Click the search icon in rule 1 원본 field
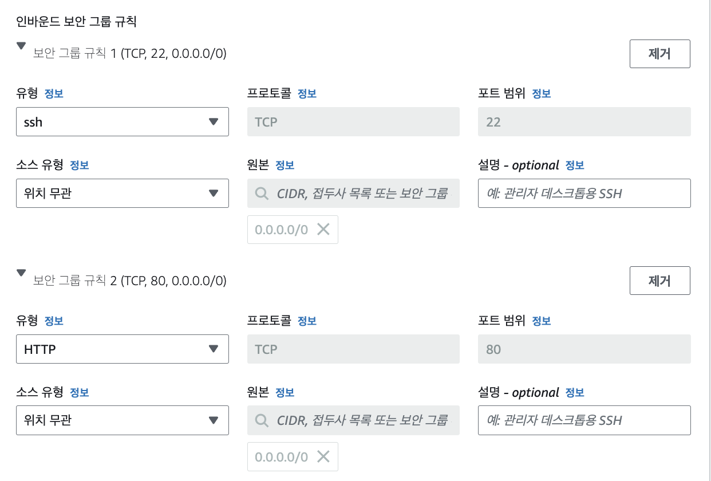Screen dimensions: 711x481 pyautogui.click(x=262, y=194)
